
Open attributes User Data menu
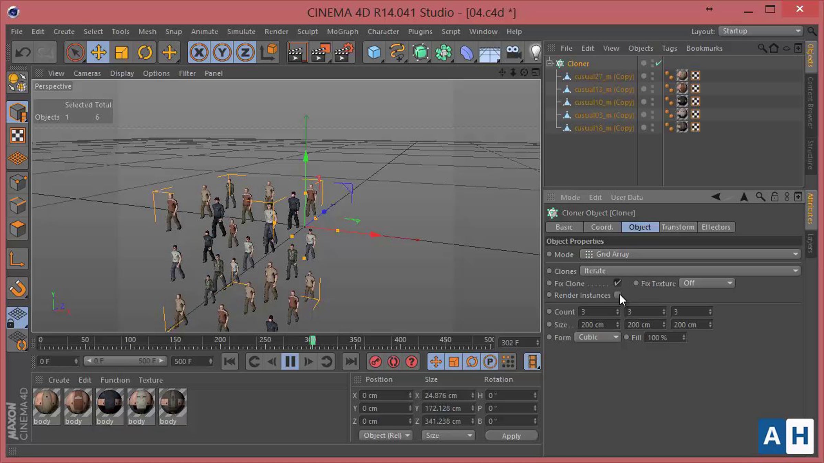(627, 198)
